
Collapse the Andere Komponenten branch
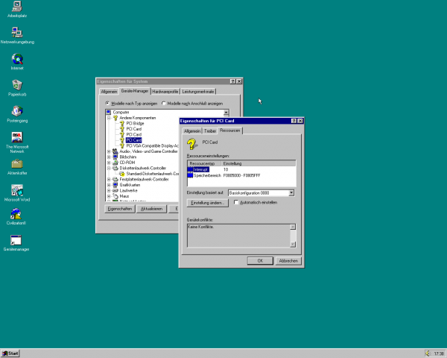109,118
